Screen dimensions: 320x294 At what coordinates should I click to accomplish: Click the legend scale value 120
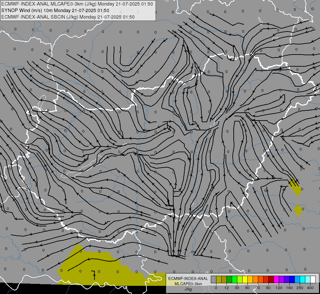click(279, 288)
